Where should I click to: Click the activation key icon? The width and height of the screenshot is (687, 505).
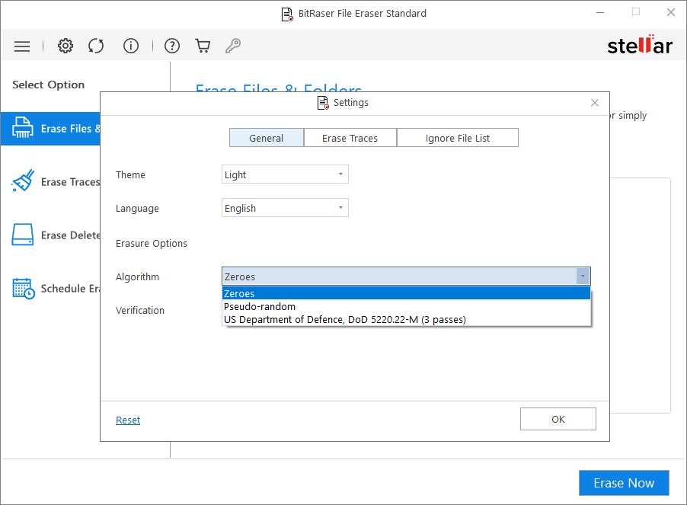click(232, 46)
